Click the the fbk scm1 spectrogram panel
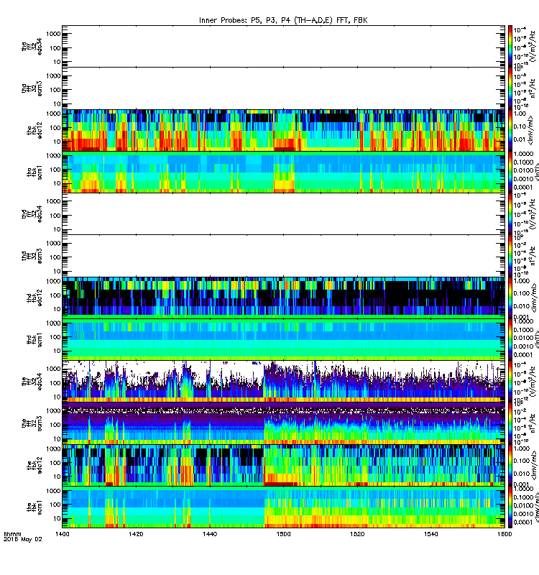Image resolution: width=539 pixels, height=575 pixels. click(283, 507)
